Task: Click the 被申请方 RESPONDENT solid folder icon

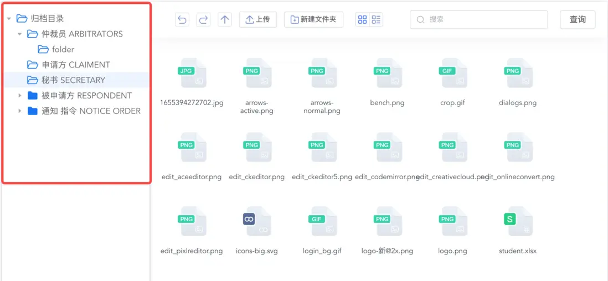Action: click(33, 96)
